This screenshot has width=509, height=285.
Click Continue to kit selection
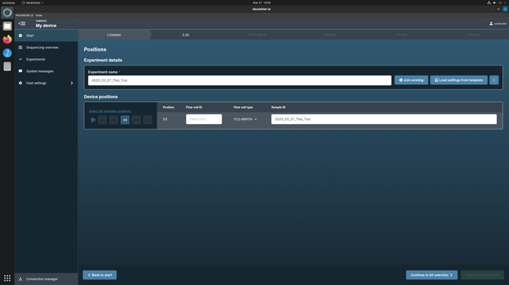[x=432, y=275]
